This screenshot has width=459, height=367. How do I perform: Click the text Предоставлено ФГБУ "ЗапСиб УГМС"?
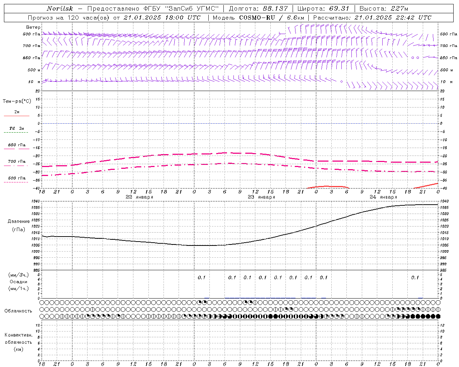coord(153,9)
